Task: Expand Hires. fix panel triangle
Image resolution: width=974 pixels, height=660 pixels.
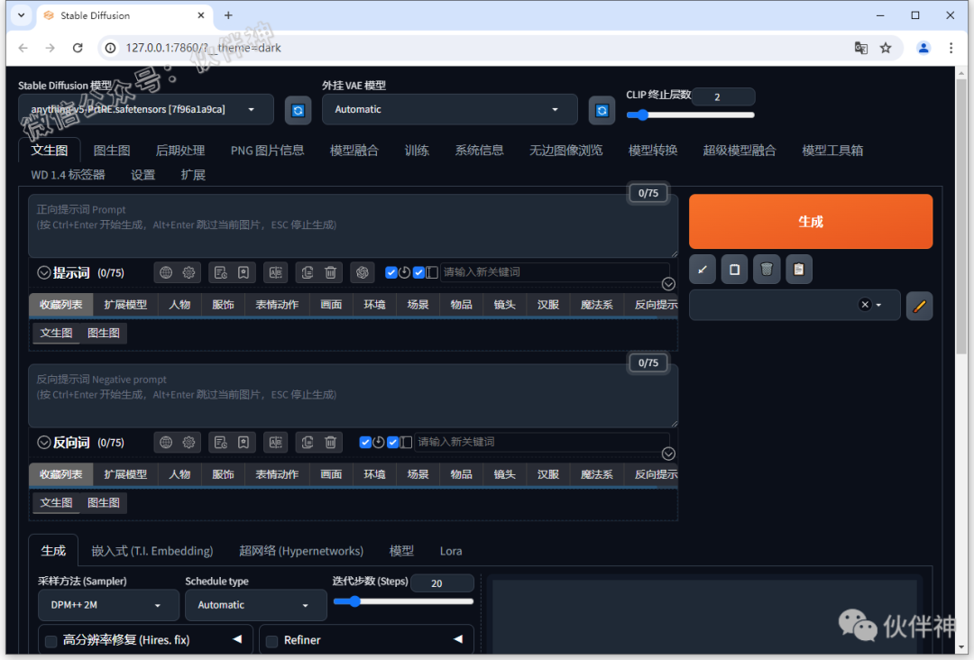Action: (x=237, y=639)
